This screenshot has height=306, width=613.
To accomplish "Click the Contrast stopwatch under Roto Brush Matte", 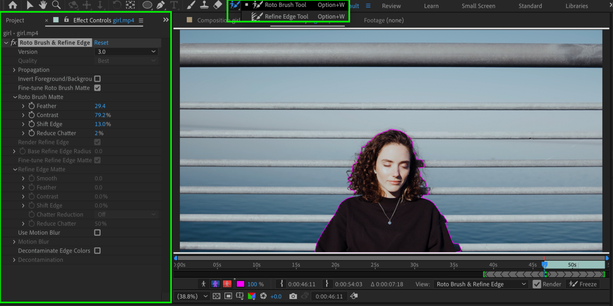I will [x=32, y=115].
